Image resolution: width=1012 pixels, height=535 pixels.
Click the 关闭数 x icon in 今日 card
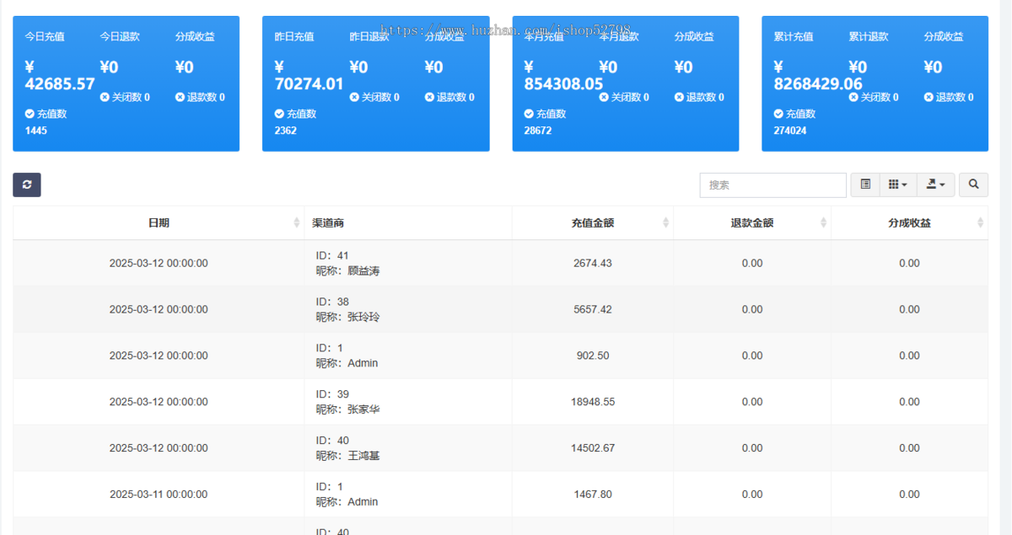(x=105, y=97)
